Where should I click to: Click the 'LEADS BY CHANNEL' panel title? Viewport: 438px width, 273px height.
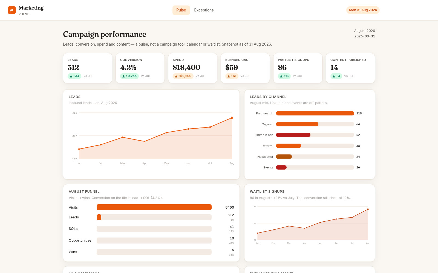(x=268, y=97)
